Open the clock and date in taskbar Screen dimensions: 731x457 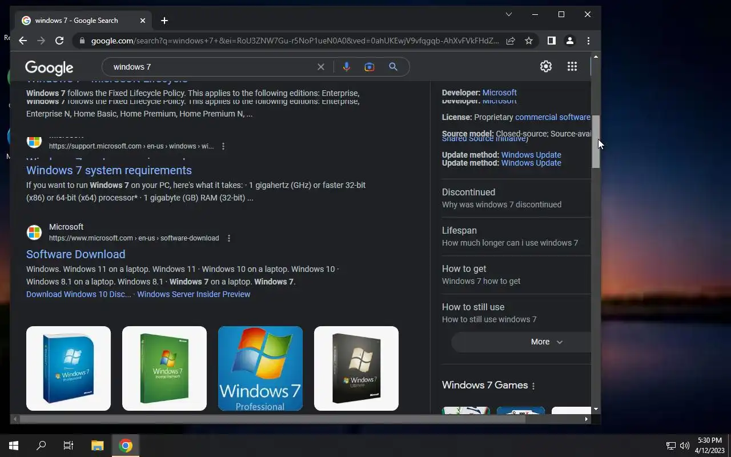point(709,446)
